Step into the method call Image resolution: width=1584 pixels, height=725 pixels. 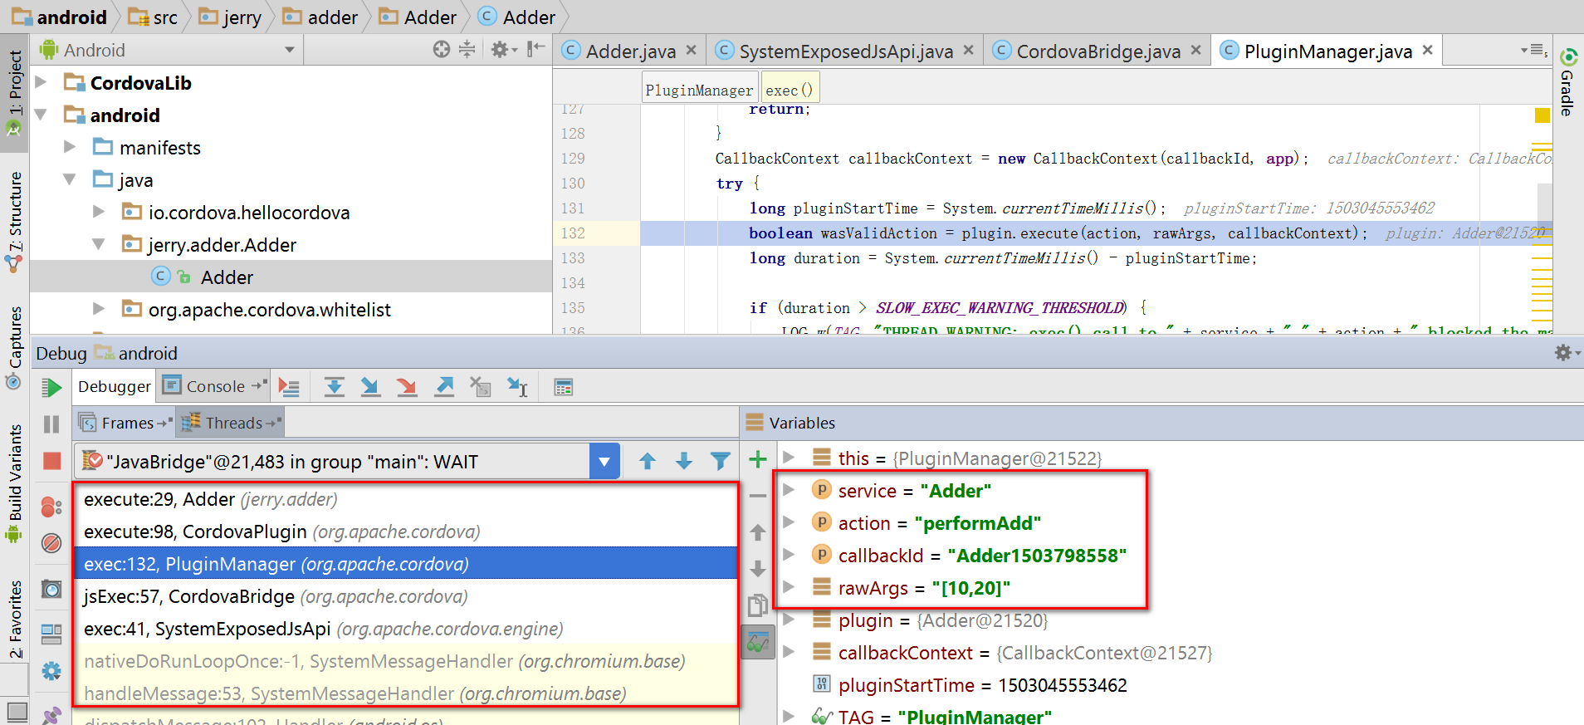(x=370, y=387)
